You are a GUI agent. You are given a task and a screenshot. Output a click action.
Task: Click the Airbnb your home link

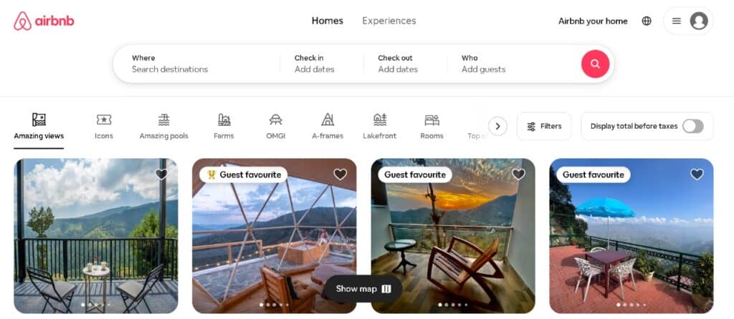593,21
